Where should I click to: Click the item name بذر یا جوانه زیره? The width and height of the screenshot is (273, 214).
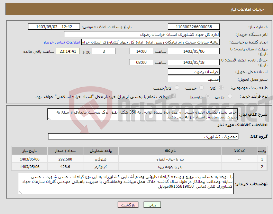pyautogui.click(x=170, y=167)
